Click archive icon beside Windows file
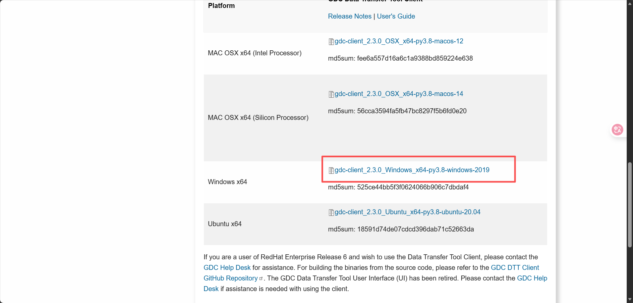Image resolution: width=633 pixels, height=303 pixels. point(331,171)
